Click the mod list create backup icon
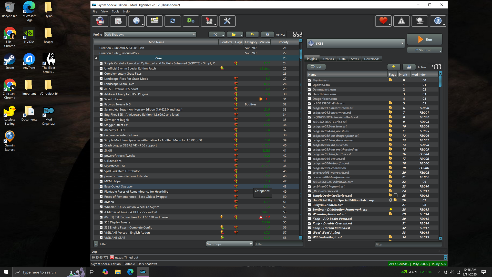 (267, 34)
